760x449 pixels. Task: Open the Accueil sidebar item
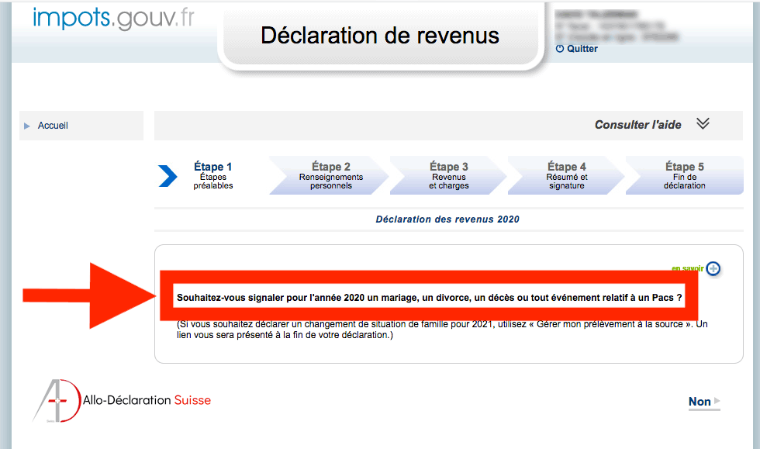[x=81, y=126]
